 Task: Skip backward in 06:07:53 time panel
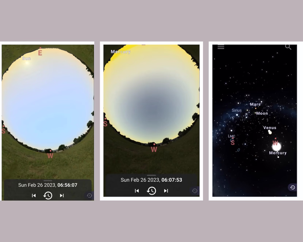pyautogui.click(x=137, y=191)
